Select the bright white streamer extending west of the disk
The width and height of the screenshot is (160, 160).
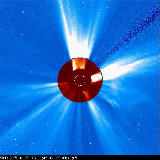point(123,70)
